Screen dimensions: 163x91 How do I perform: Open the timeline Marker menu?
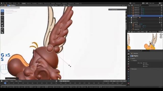20,81
